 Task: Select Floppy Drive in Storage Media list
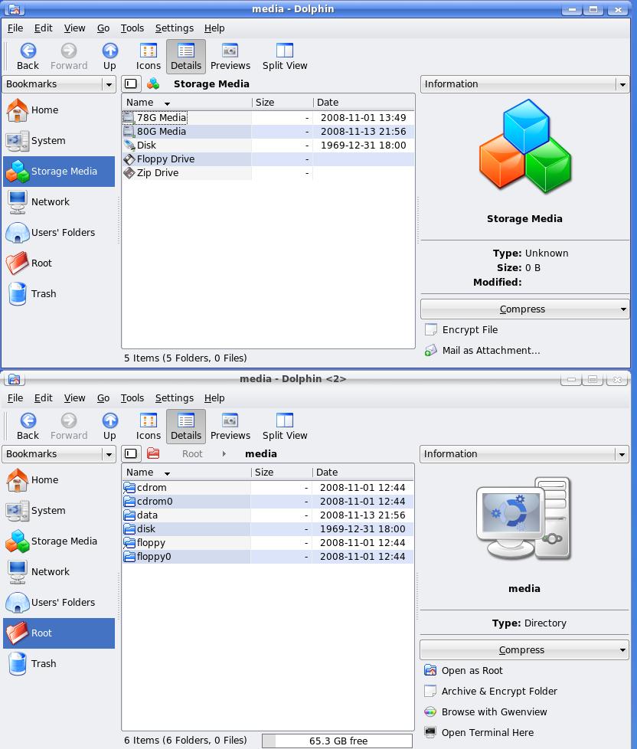pyautogui.click(x=165, y=159)
